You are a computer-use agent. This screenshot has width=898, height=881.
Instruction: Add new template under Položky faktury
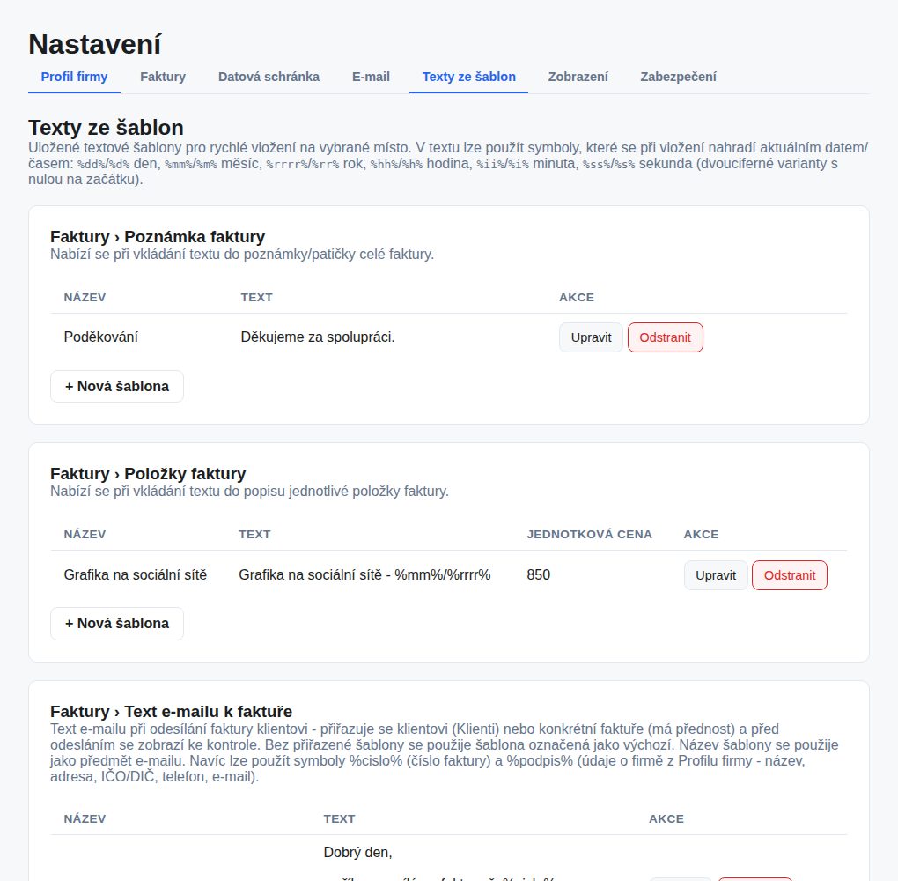tap(117, 624)
